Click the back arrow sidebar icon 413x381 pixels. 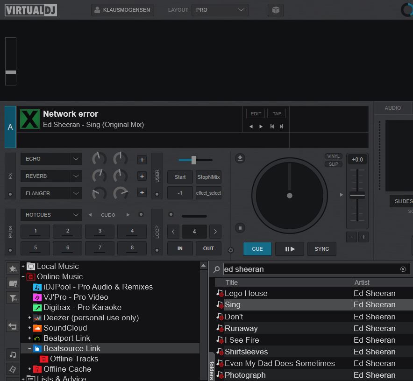coord(13,326)
